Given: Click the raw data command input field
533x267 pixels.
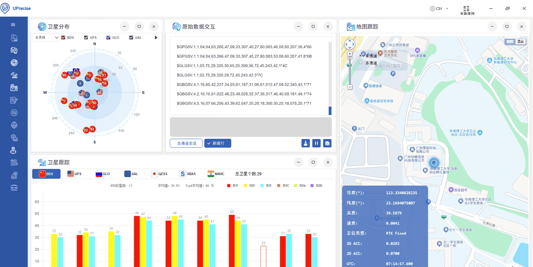Looking at the screenshot, I should click(x=250, y=126).
